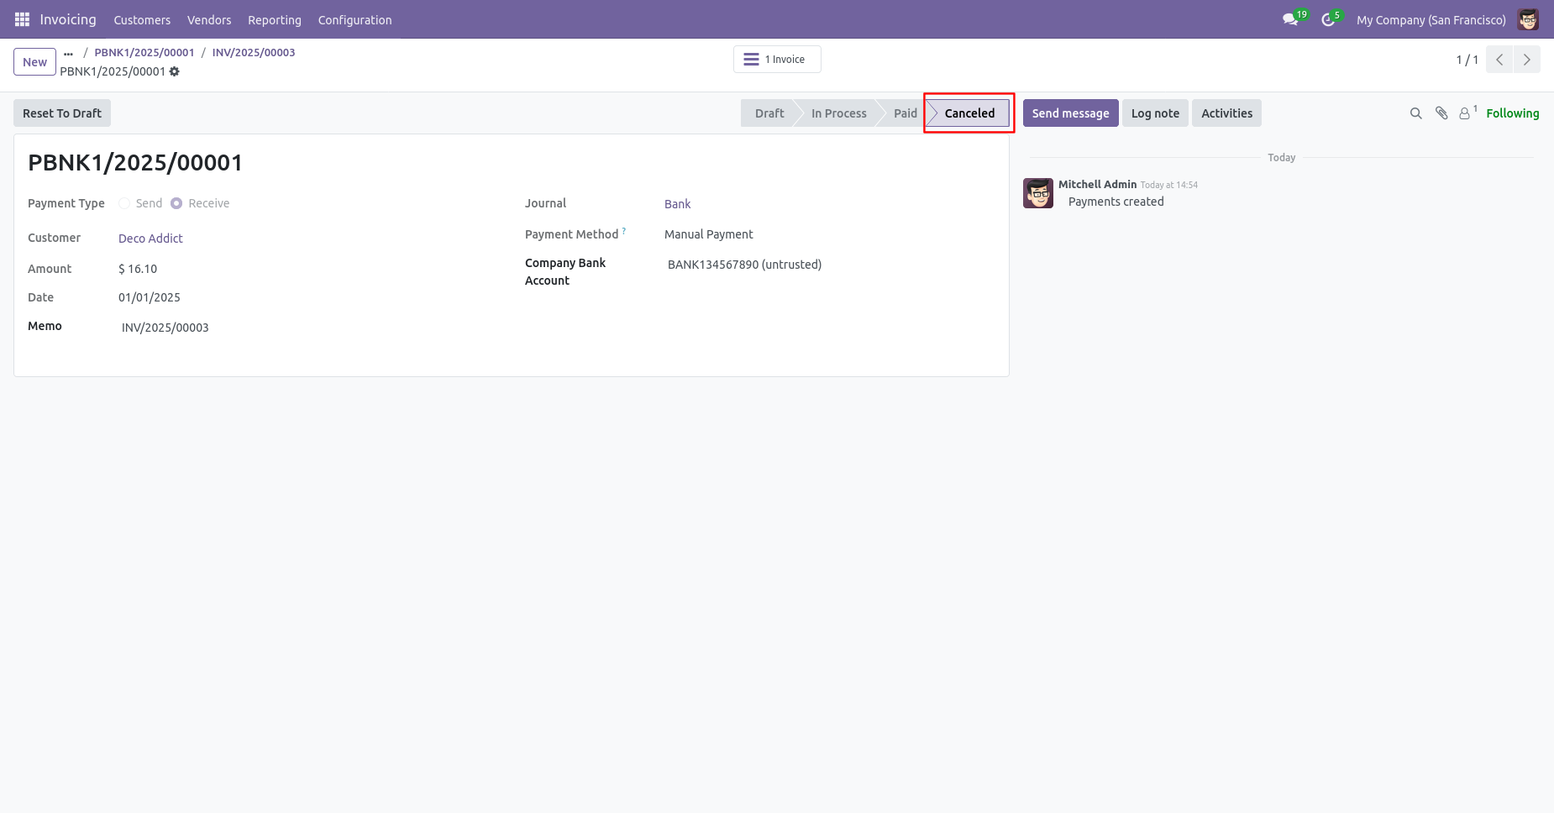The width and height of the screenshot is (1554, 813).
Task: Click the Log note button
Action: (x=1155, y=113)
